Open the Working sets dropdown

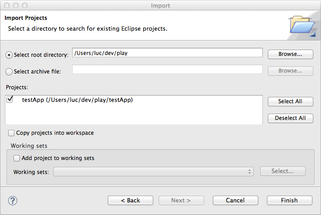tap(153, 172)
